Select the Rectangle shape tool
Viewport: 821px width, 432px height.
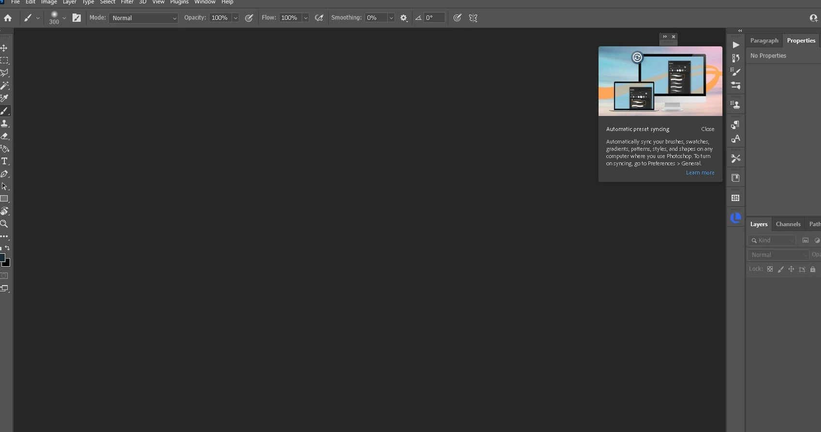click(x=4, y=199)
